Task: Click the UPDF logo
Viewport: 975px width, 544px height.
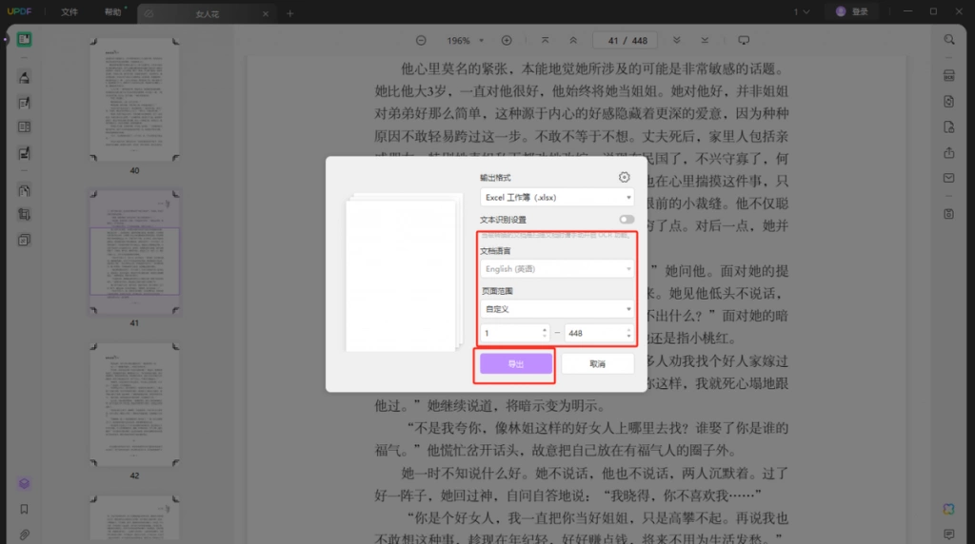Action: (x=19, y=11)
